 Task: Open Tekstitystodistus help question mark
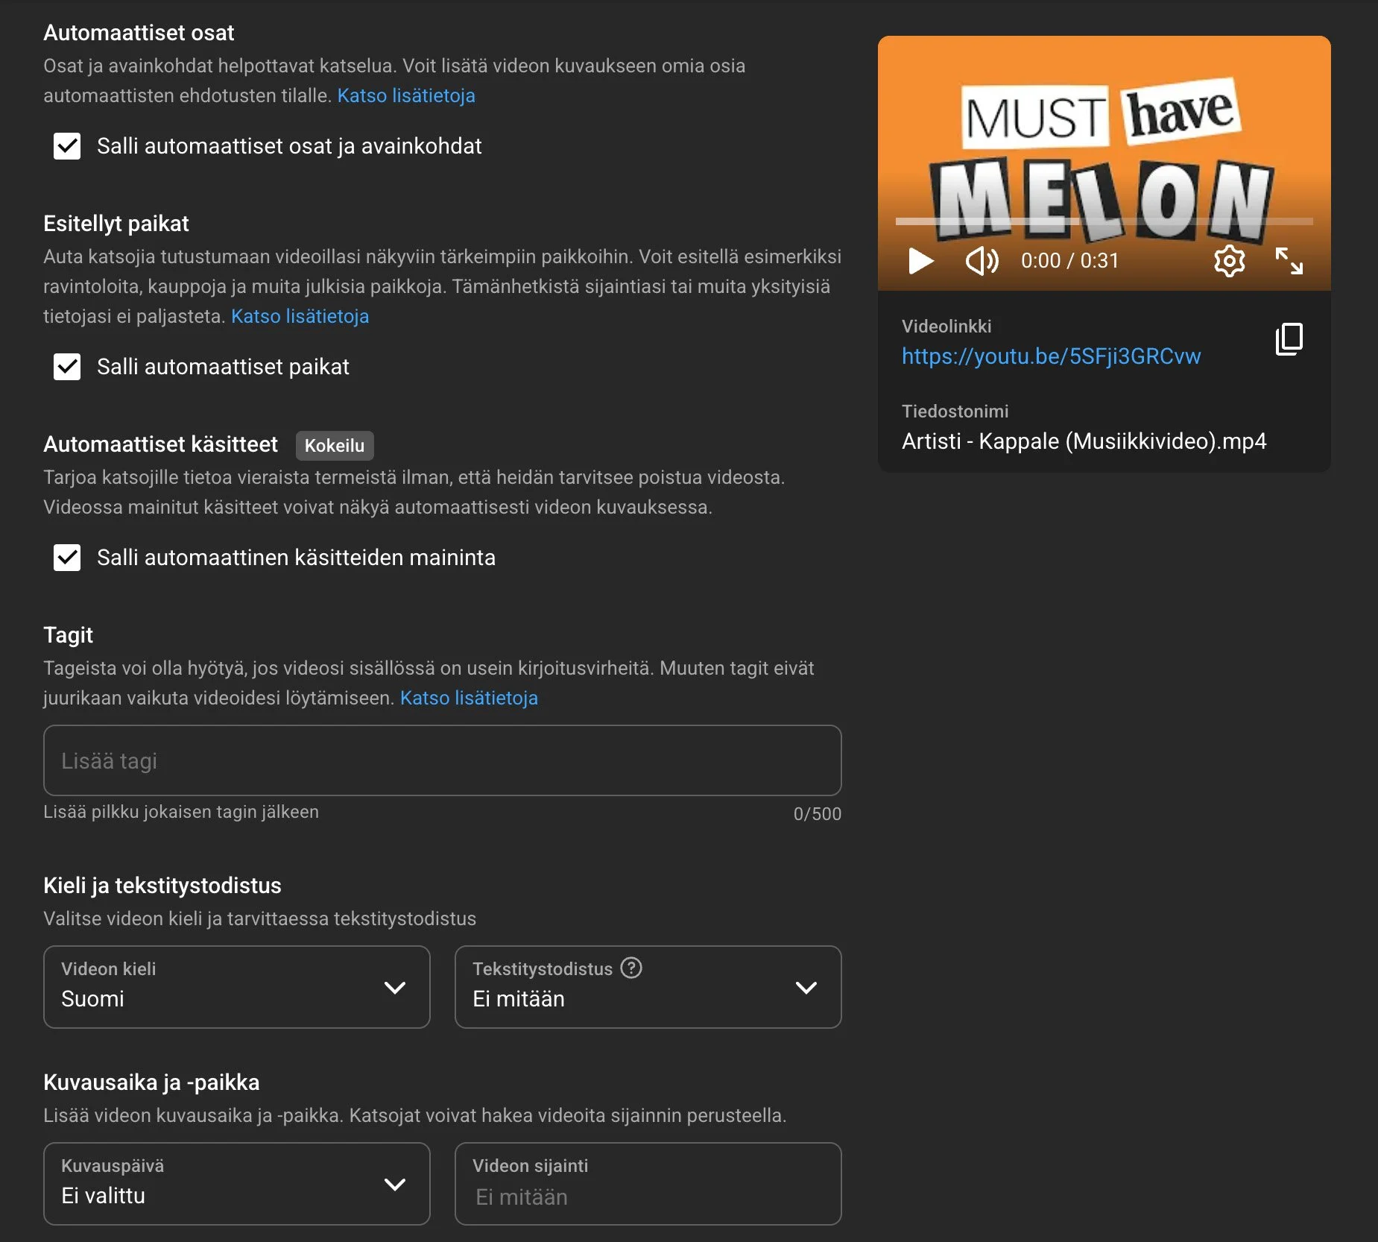coord(631,968)
